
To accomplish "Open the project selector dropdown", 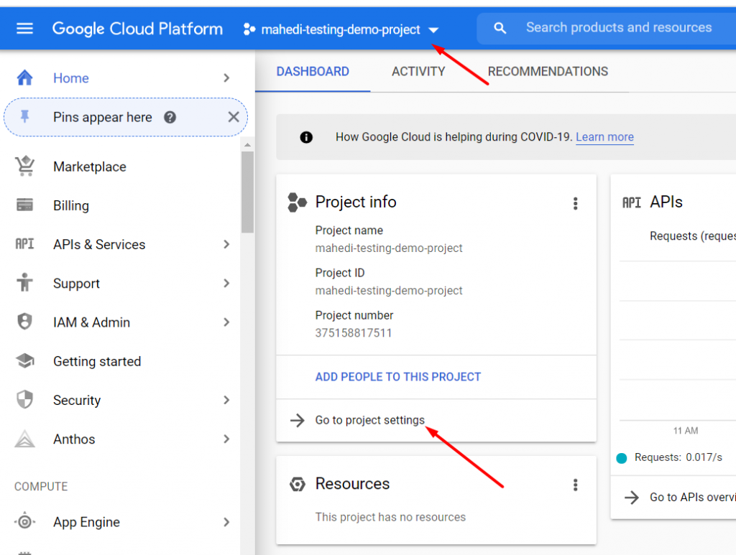I will point(433,30).
